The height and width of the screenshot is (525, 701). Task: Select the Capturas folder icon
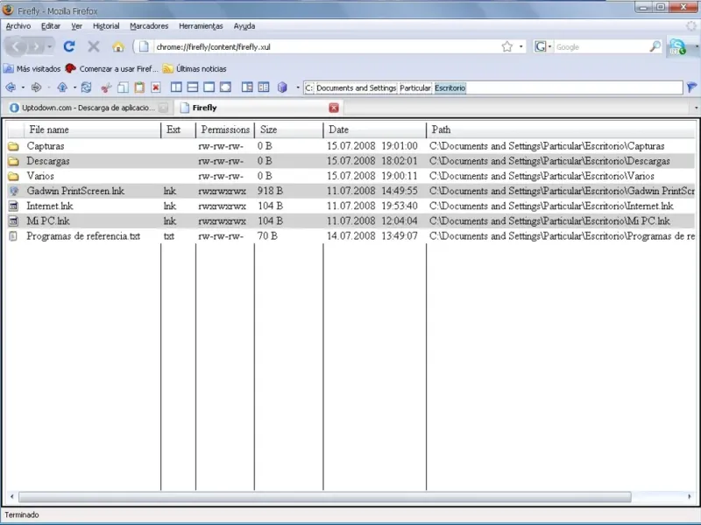[13, 146]
